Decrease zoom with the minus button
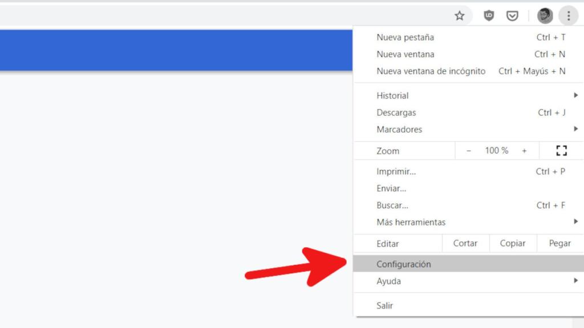This screenshot has height=328, width=584. coord(469,150)
